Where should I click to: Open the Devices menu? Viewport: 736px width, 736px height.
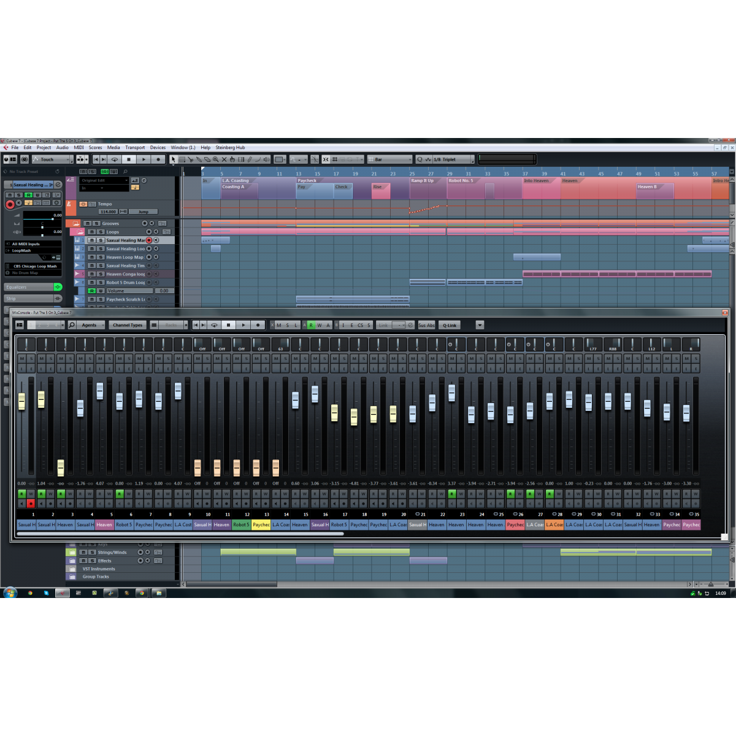158,147
